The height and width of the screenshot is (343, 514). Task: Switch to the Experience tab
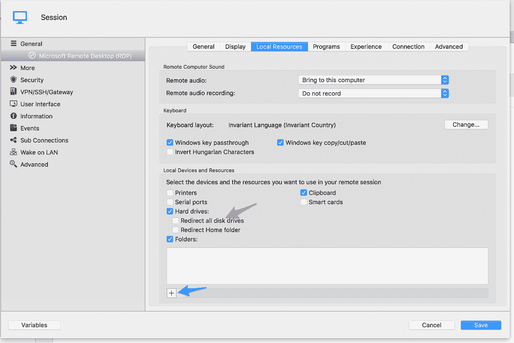tap(366, 46)
